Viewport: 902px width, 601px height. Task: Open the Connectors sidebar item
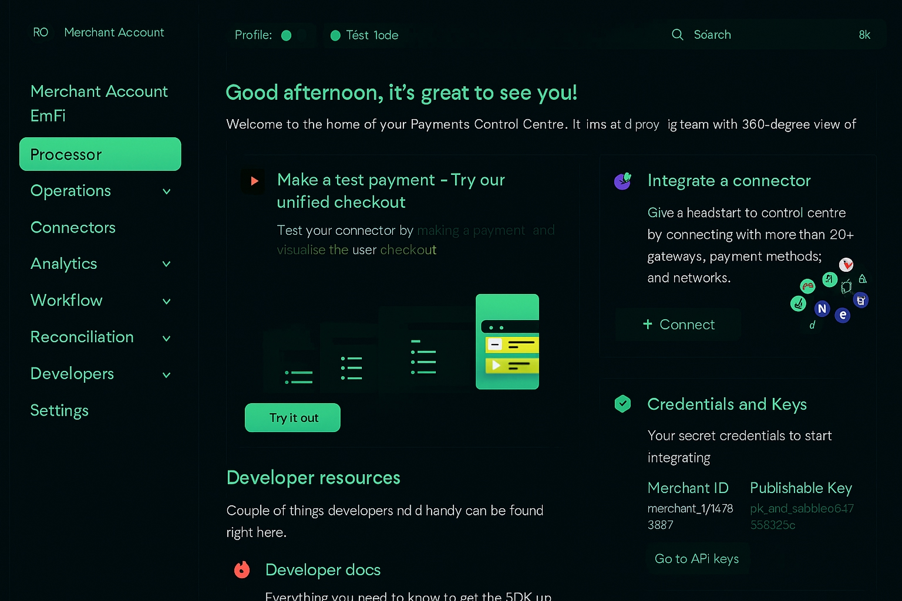(73, 228)
